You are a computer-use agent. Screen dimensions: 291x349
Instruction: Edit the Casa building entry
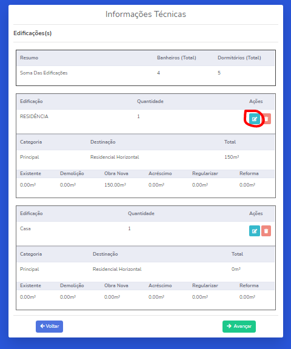point(255,231)
